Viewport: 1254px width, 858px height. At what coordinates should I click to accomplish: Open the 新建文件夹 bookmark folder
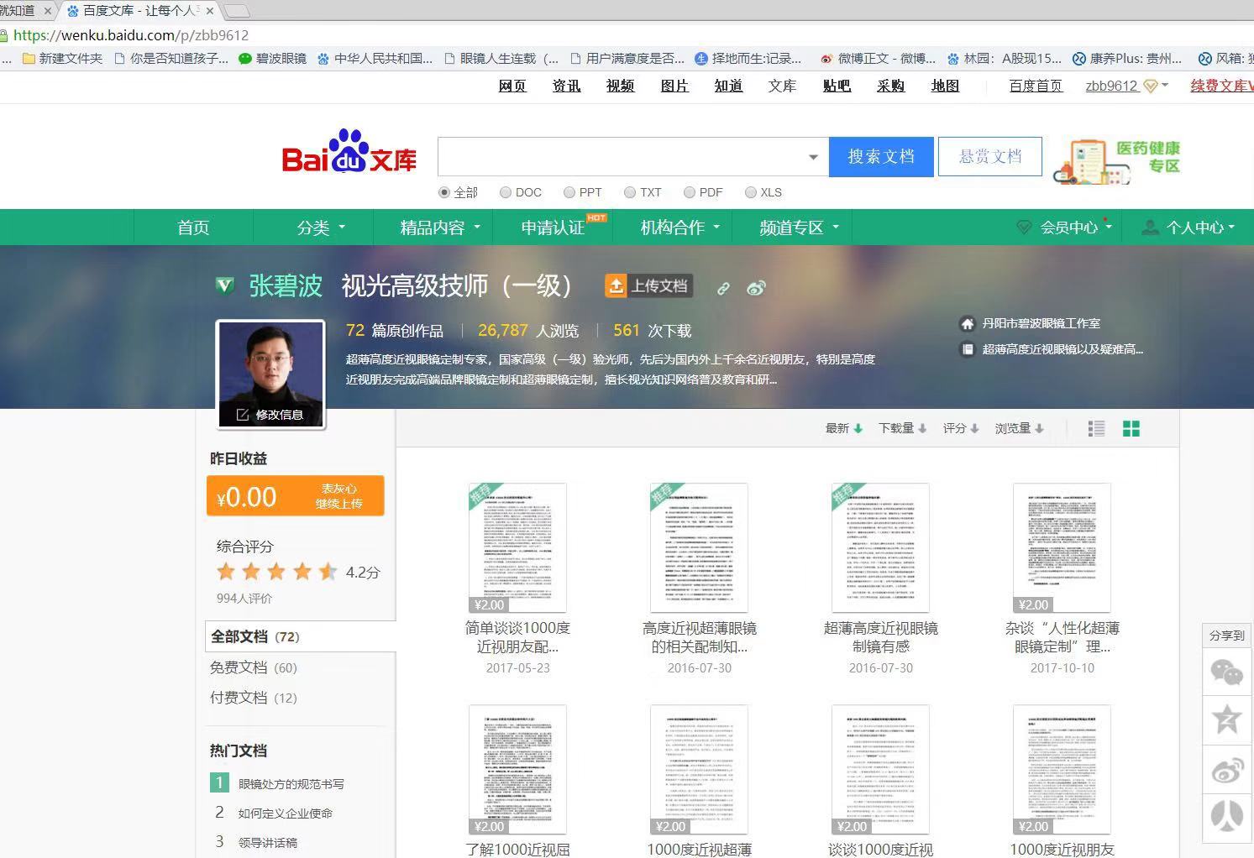pyautogui.click(x=62, y=59)
